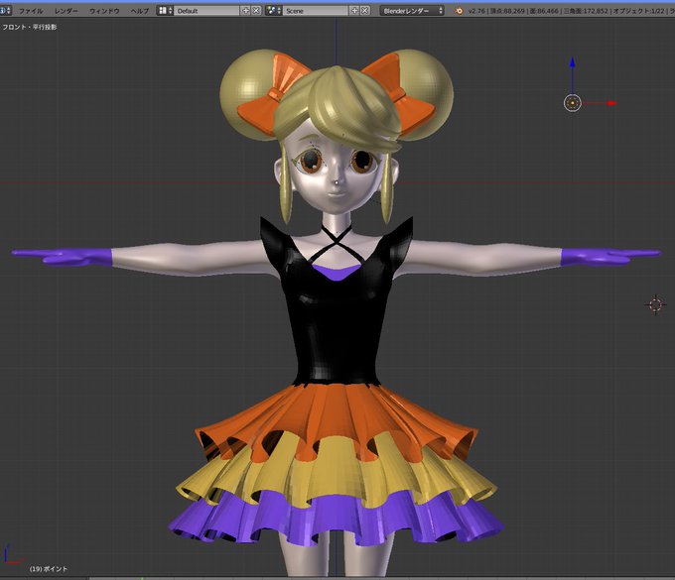Open the ファイル (File) menu
This screenshot has width=675, height=580.
click(31, 11)
